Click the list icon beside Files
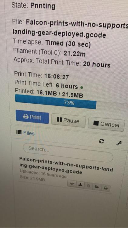128x228 pixels. (x=19, y=132)
